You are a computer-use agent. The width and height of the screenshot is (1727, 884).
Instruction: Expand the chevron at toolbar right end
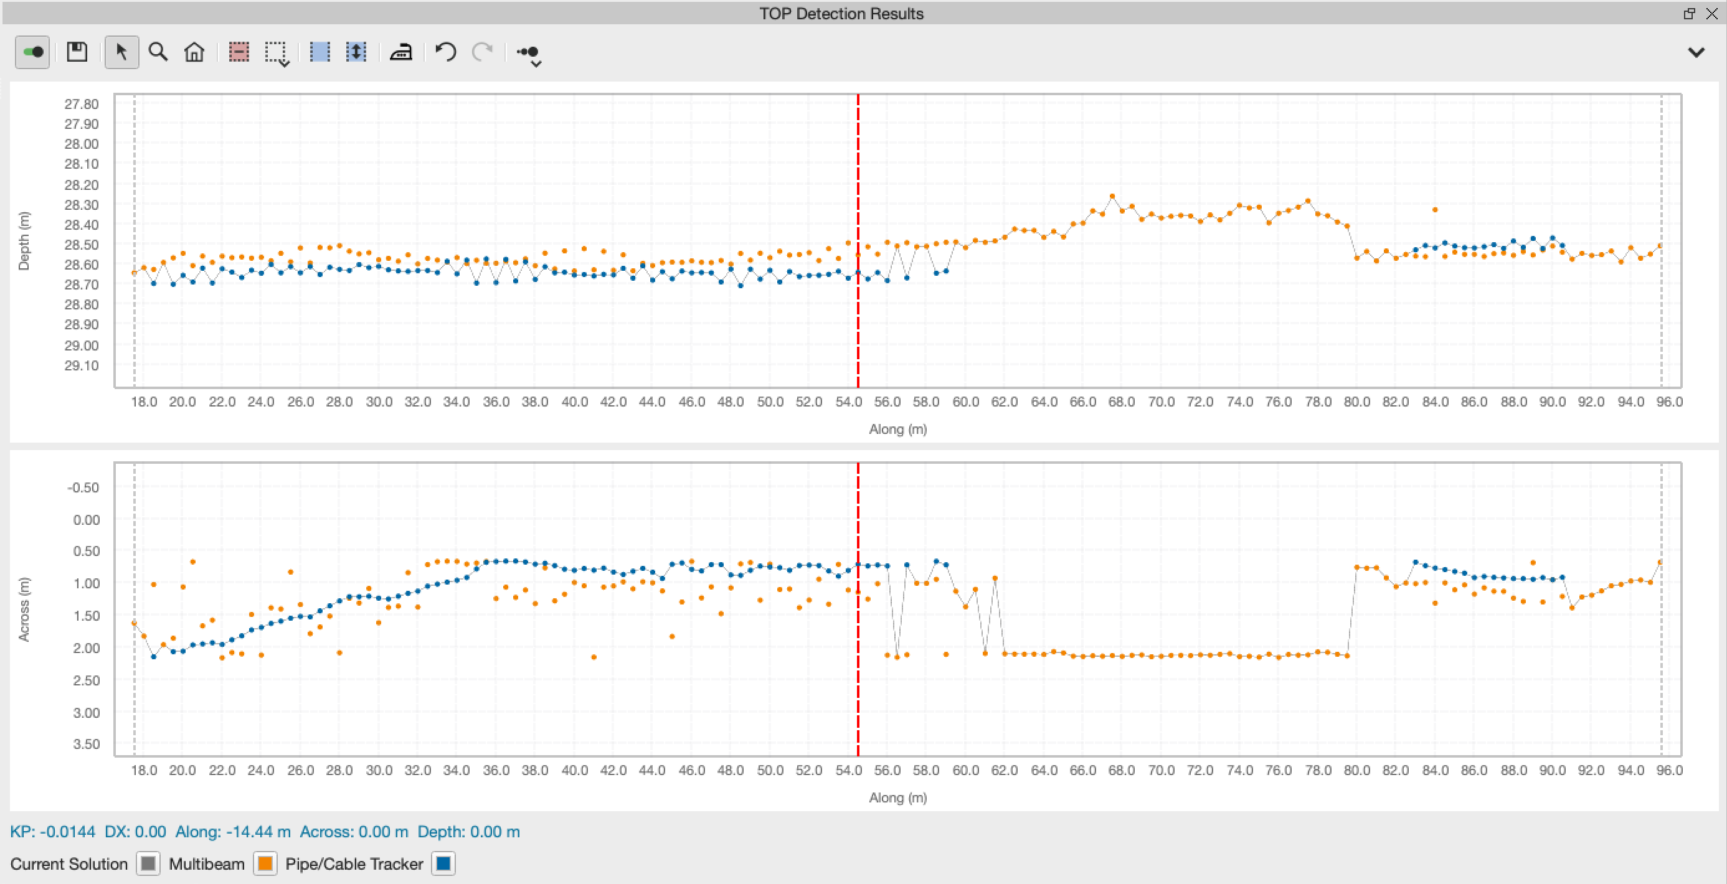pos(1695,52)
